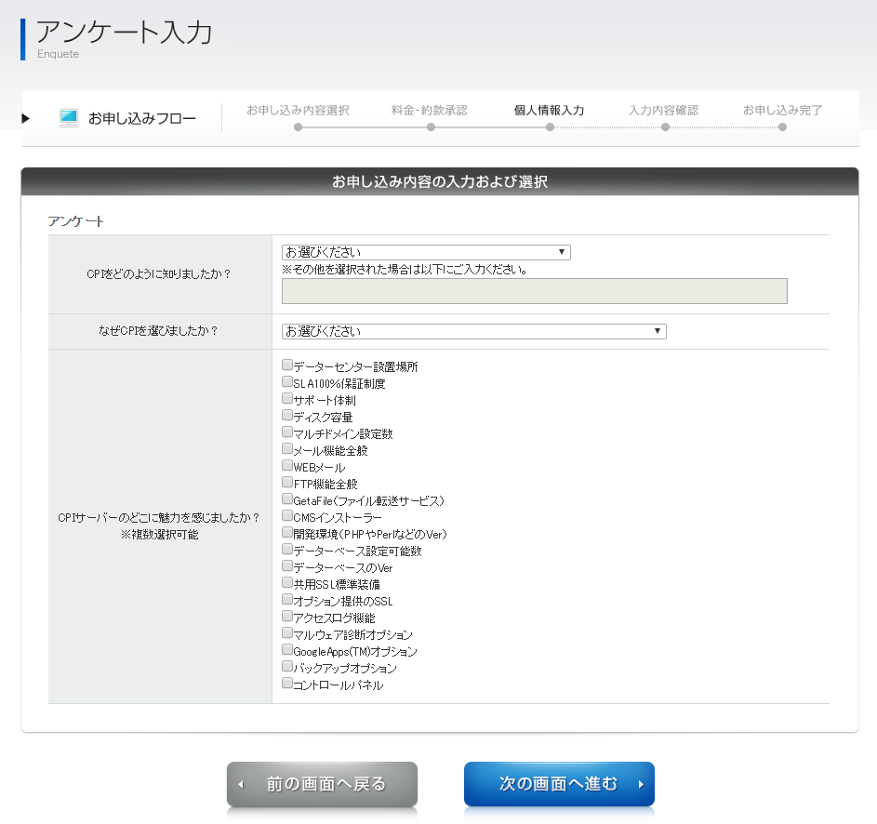The height and width of the screenshot is (824, 877).
Task: Select the WEBメール checkbox
Action: point(287,466)
